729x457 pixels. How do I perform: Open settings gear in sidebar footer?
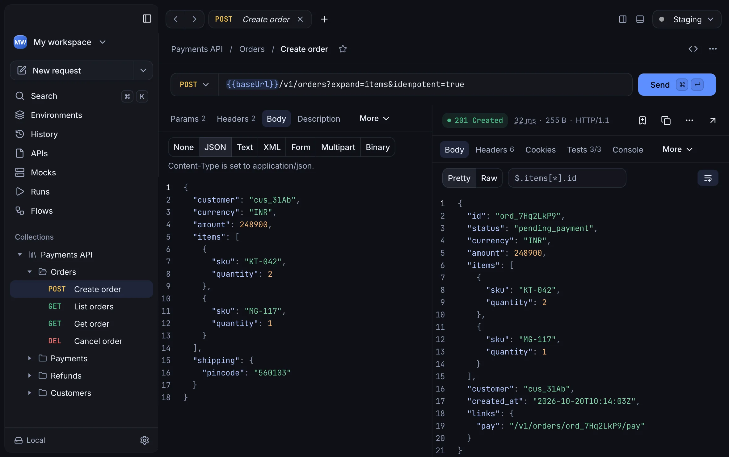tap(145, 440)
